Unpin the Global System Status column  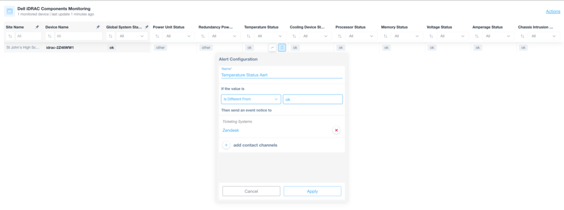point(147,27)
